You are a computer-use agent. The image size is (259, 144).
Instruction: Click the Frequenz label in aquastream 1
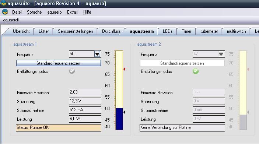coord(25,55)
